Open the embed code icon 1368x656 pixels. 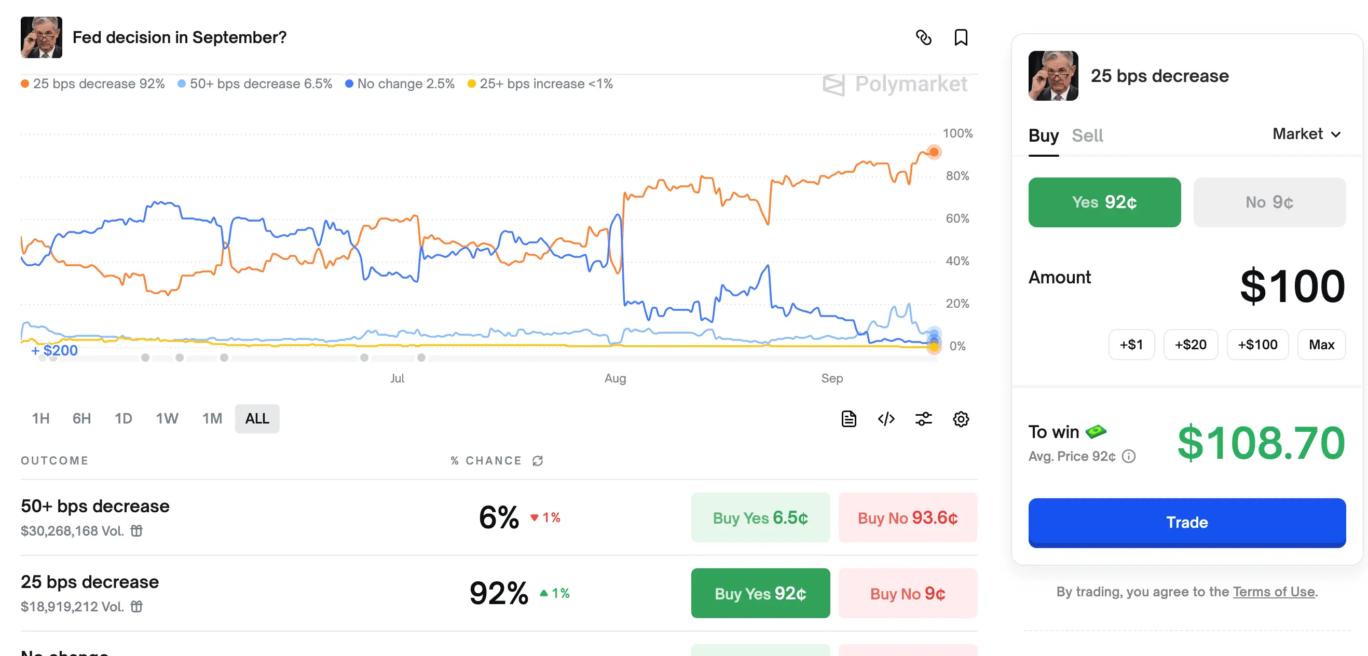(886, 419)
